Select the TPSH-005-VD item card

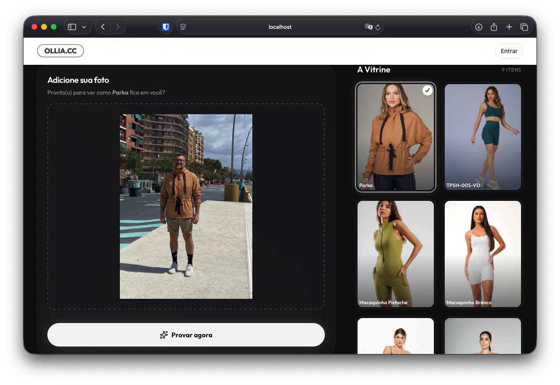(x=482, y=137)
